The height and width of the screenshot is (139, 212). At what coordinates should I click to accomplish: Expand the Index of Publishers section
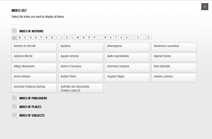coord(14,98)
